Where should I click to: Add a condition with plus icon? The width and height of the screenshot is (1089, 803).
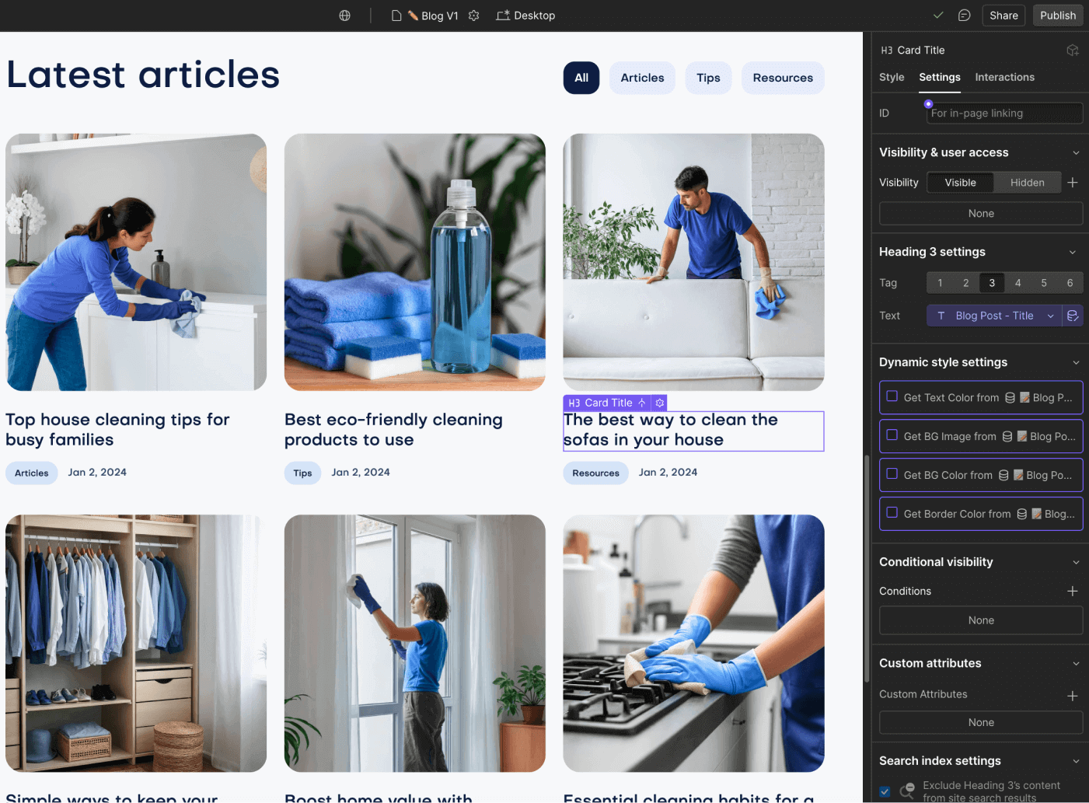[1073, 591]
